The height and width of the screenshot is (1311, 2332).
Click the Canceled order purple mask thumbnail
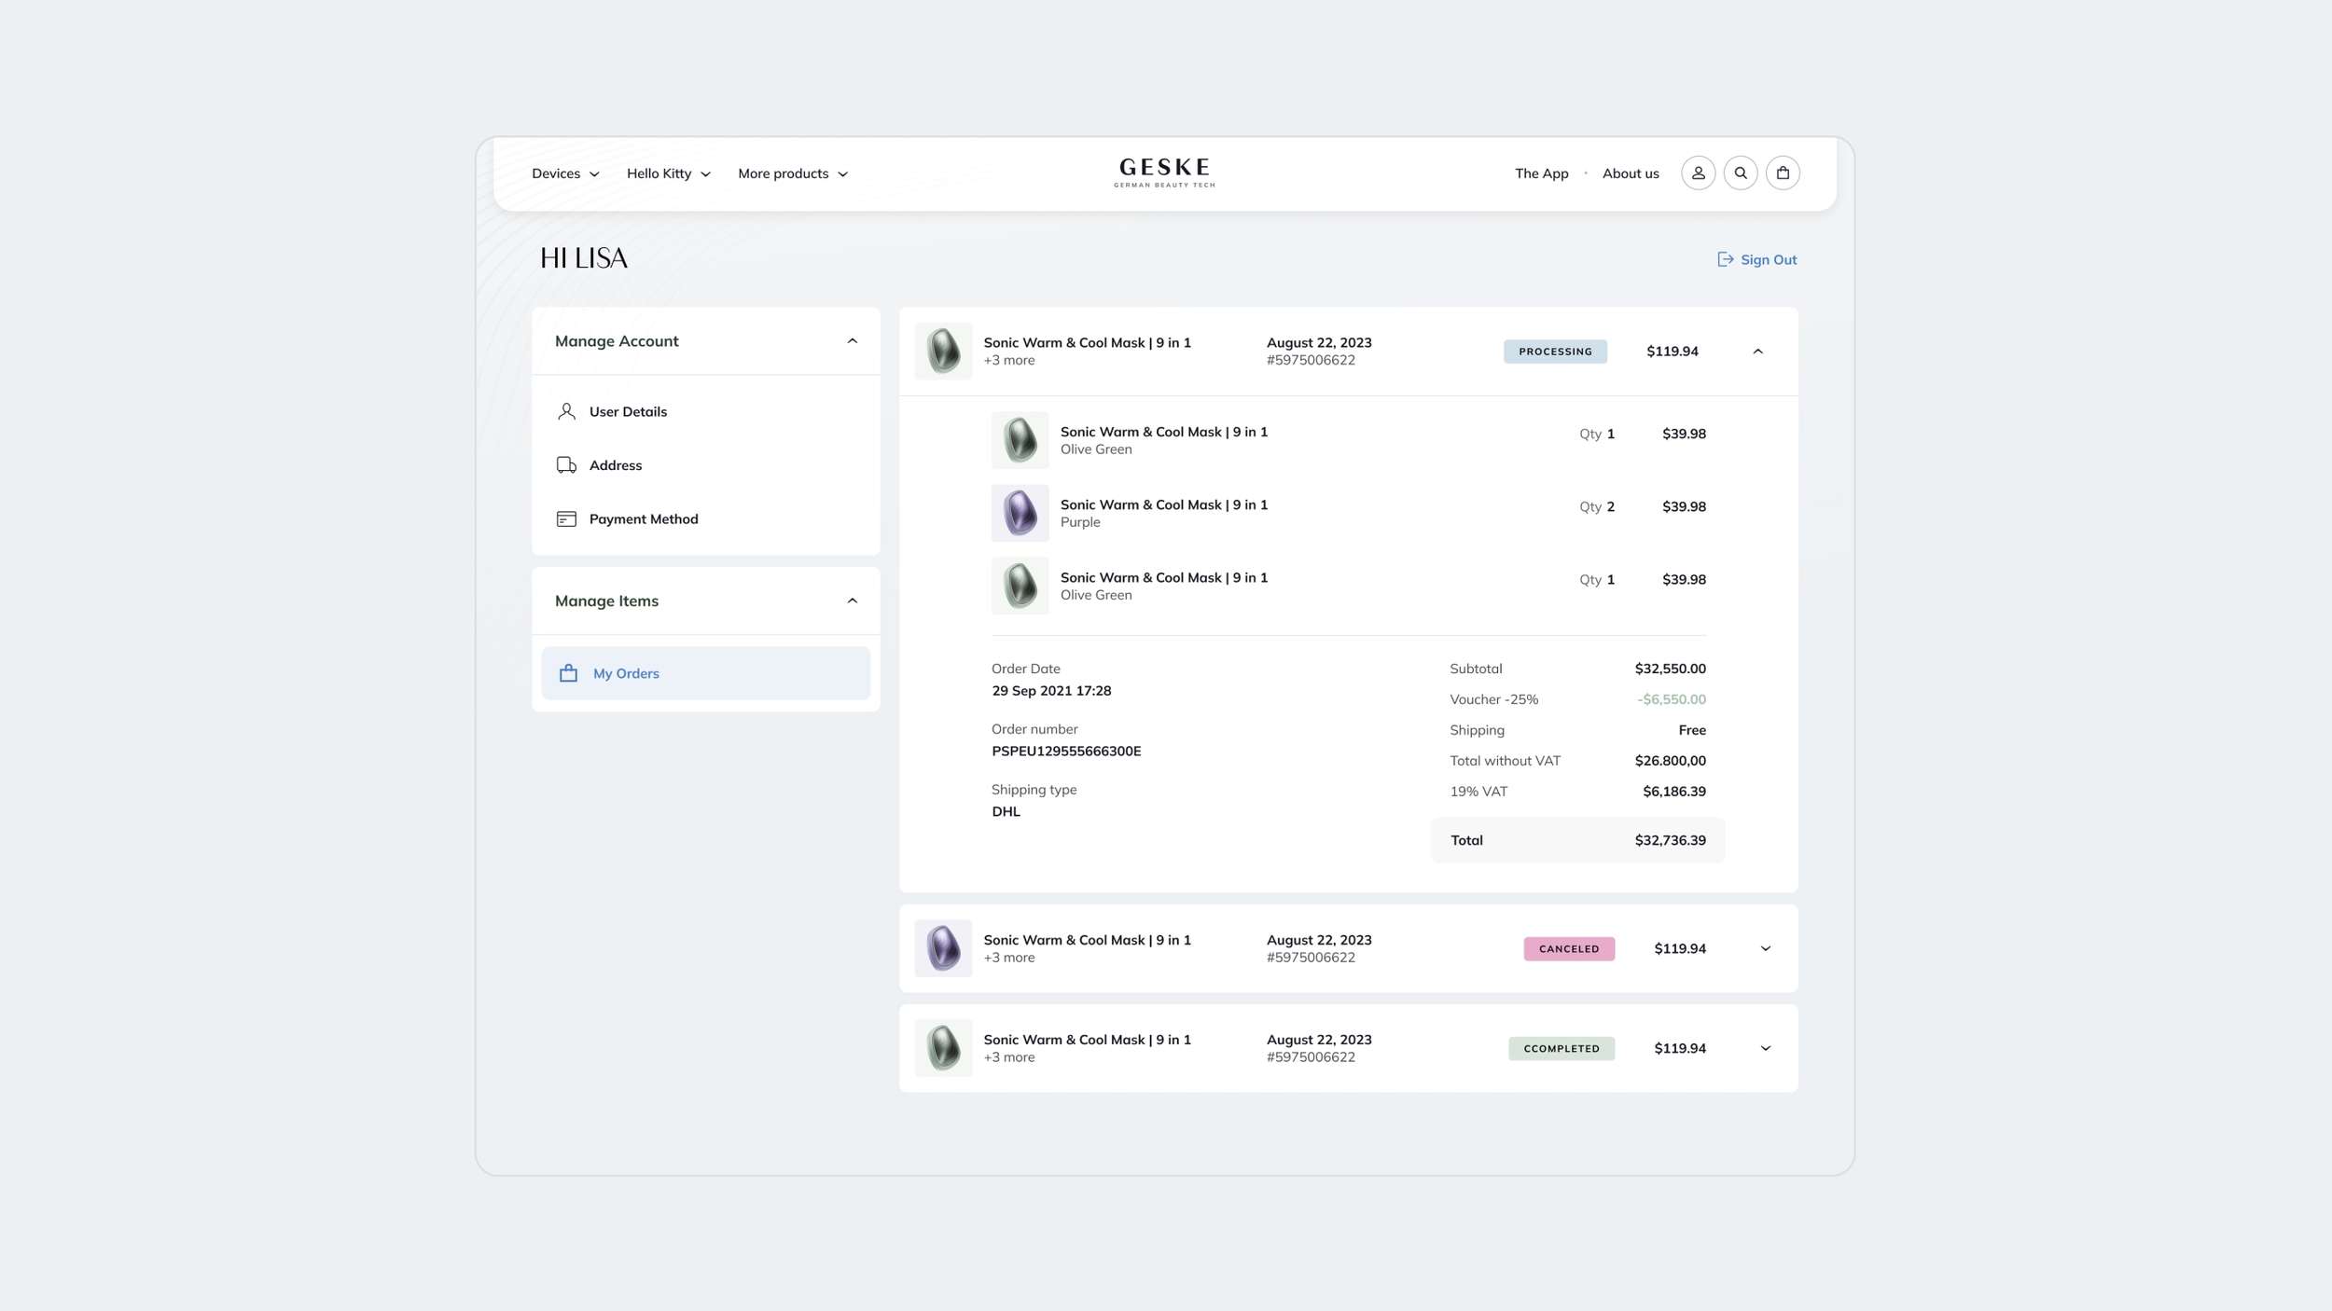[943, 949]
